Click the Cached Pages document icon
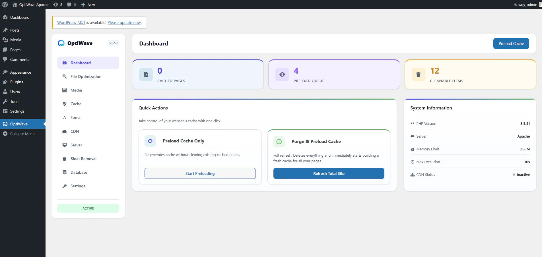 [x=146, y=74]
